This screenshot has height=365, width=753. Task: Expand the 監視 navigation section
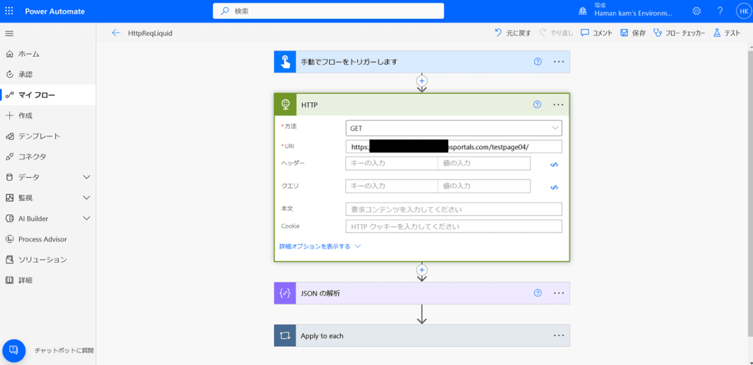point(87,198)
